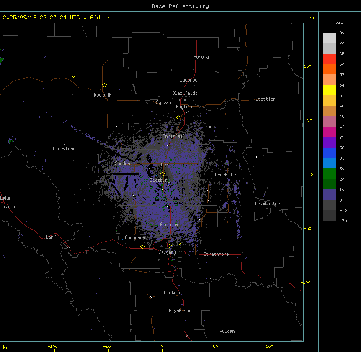Click the UTC timestamp text
This screenshot has height=352, width=361.
click(56, 18)
